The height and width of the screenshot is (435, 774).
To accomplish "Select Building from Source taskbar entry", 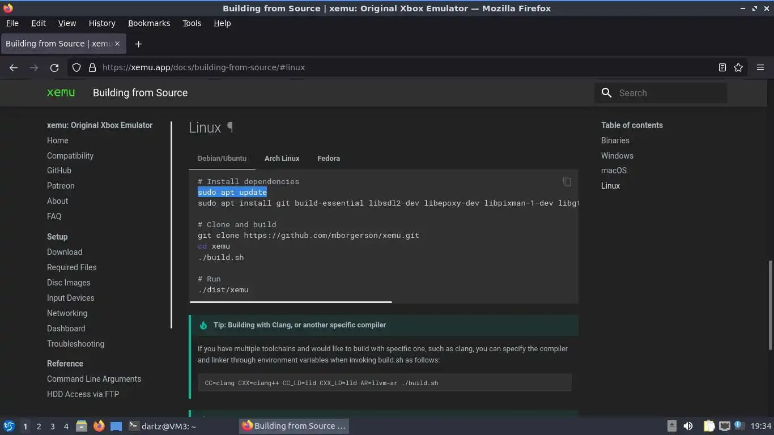I will tap(294, 426).
